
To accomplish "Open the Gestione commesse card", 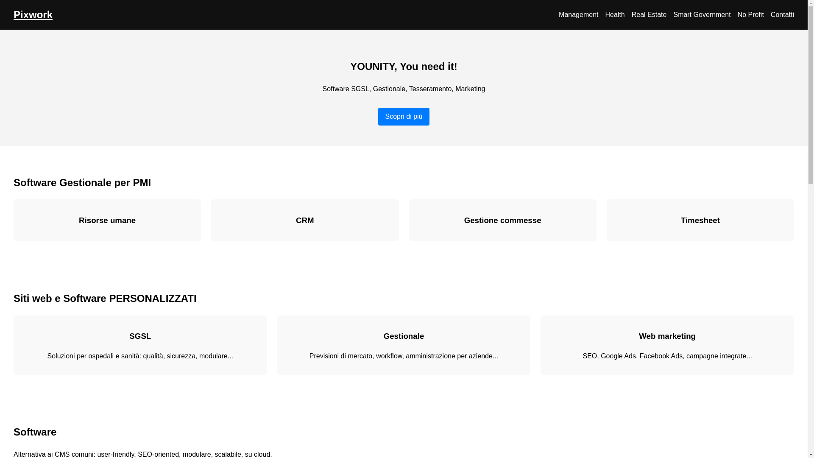I will click(502, 221).
